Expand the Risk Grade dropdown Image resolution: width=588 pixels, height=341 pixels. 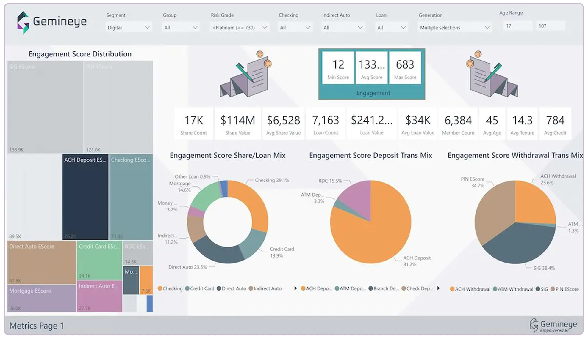pos(240,28)
